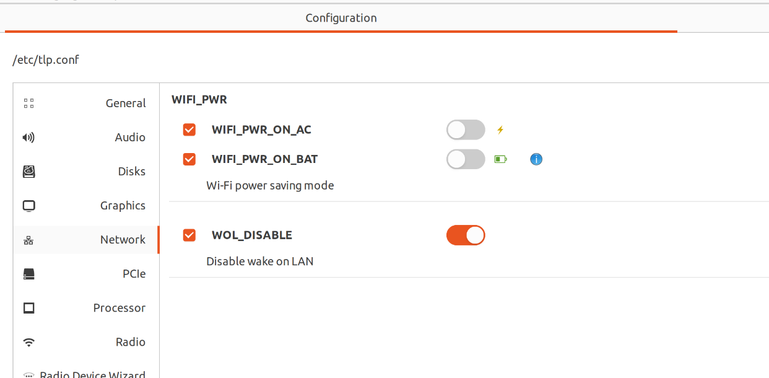Click the PCIe card icon

click(x=28, y=274)
